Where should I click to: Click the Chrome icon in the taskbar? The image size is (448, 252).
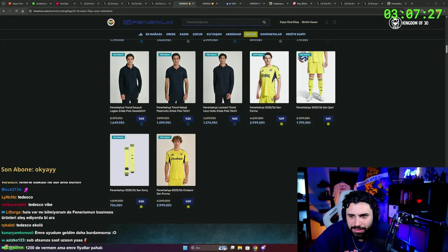coord(255,248)
